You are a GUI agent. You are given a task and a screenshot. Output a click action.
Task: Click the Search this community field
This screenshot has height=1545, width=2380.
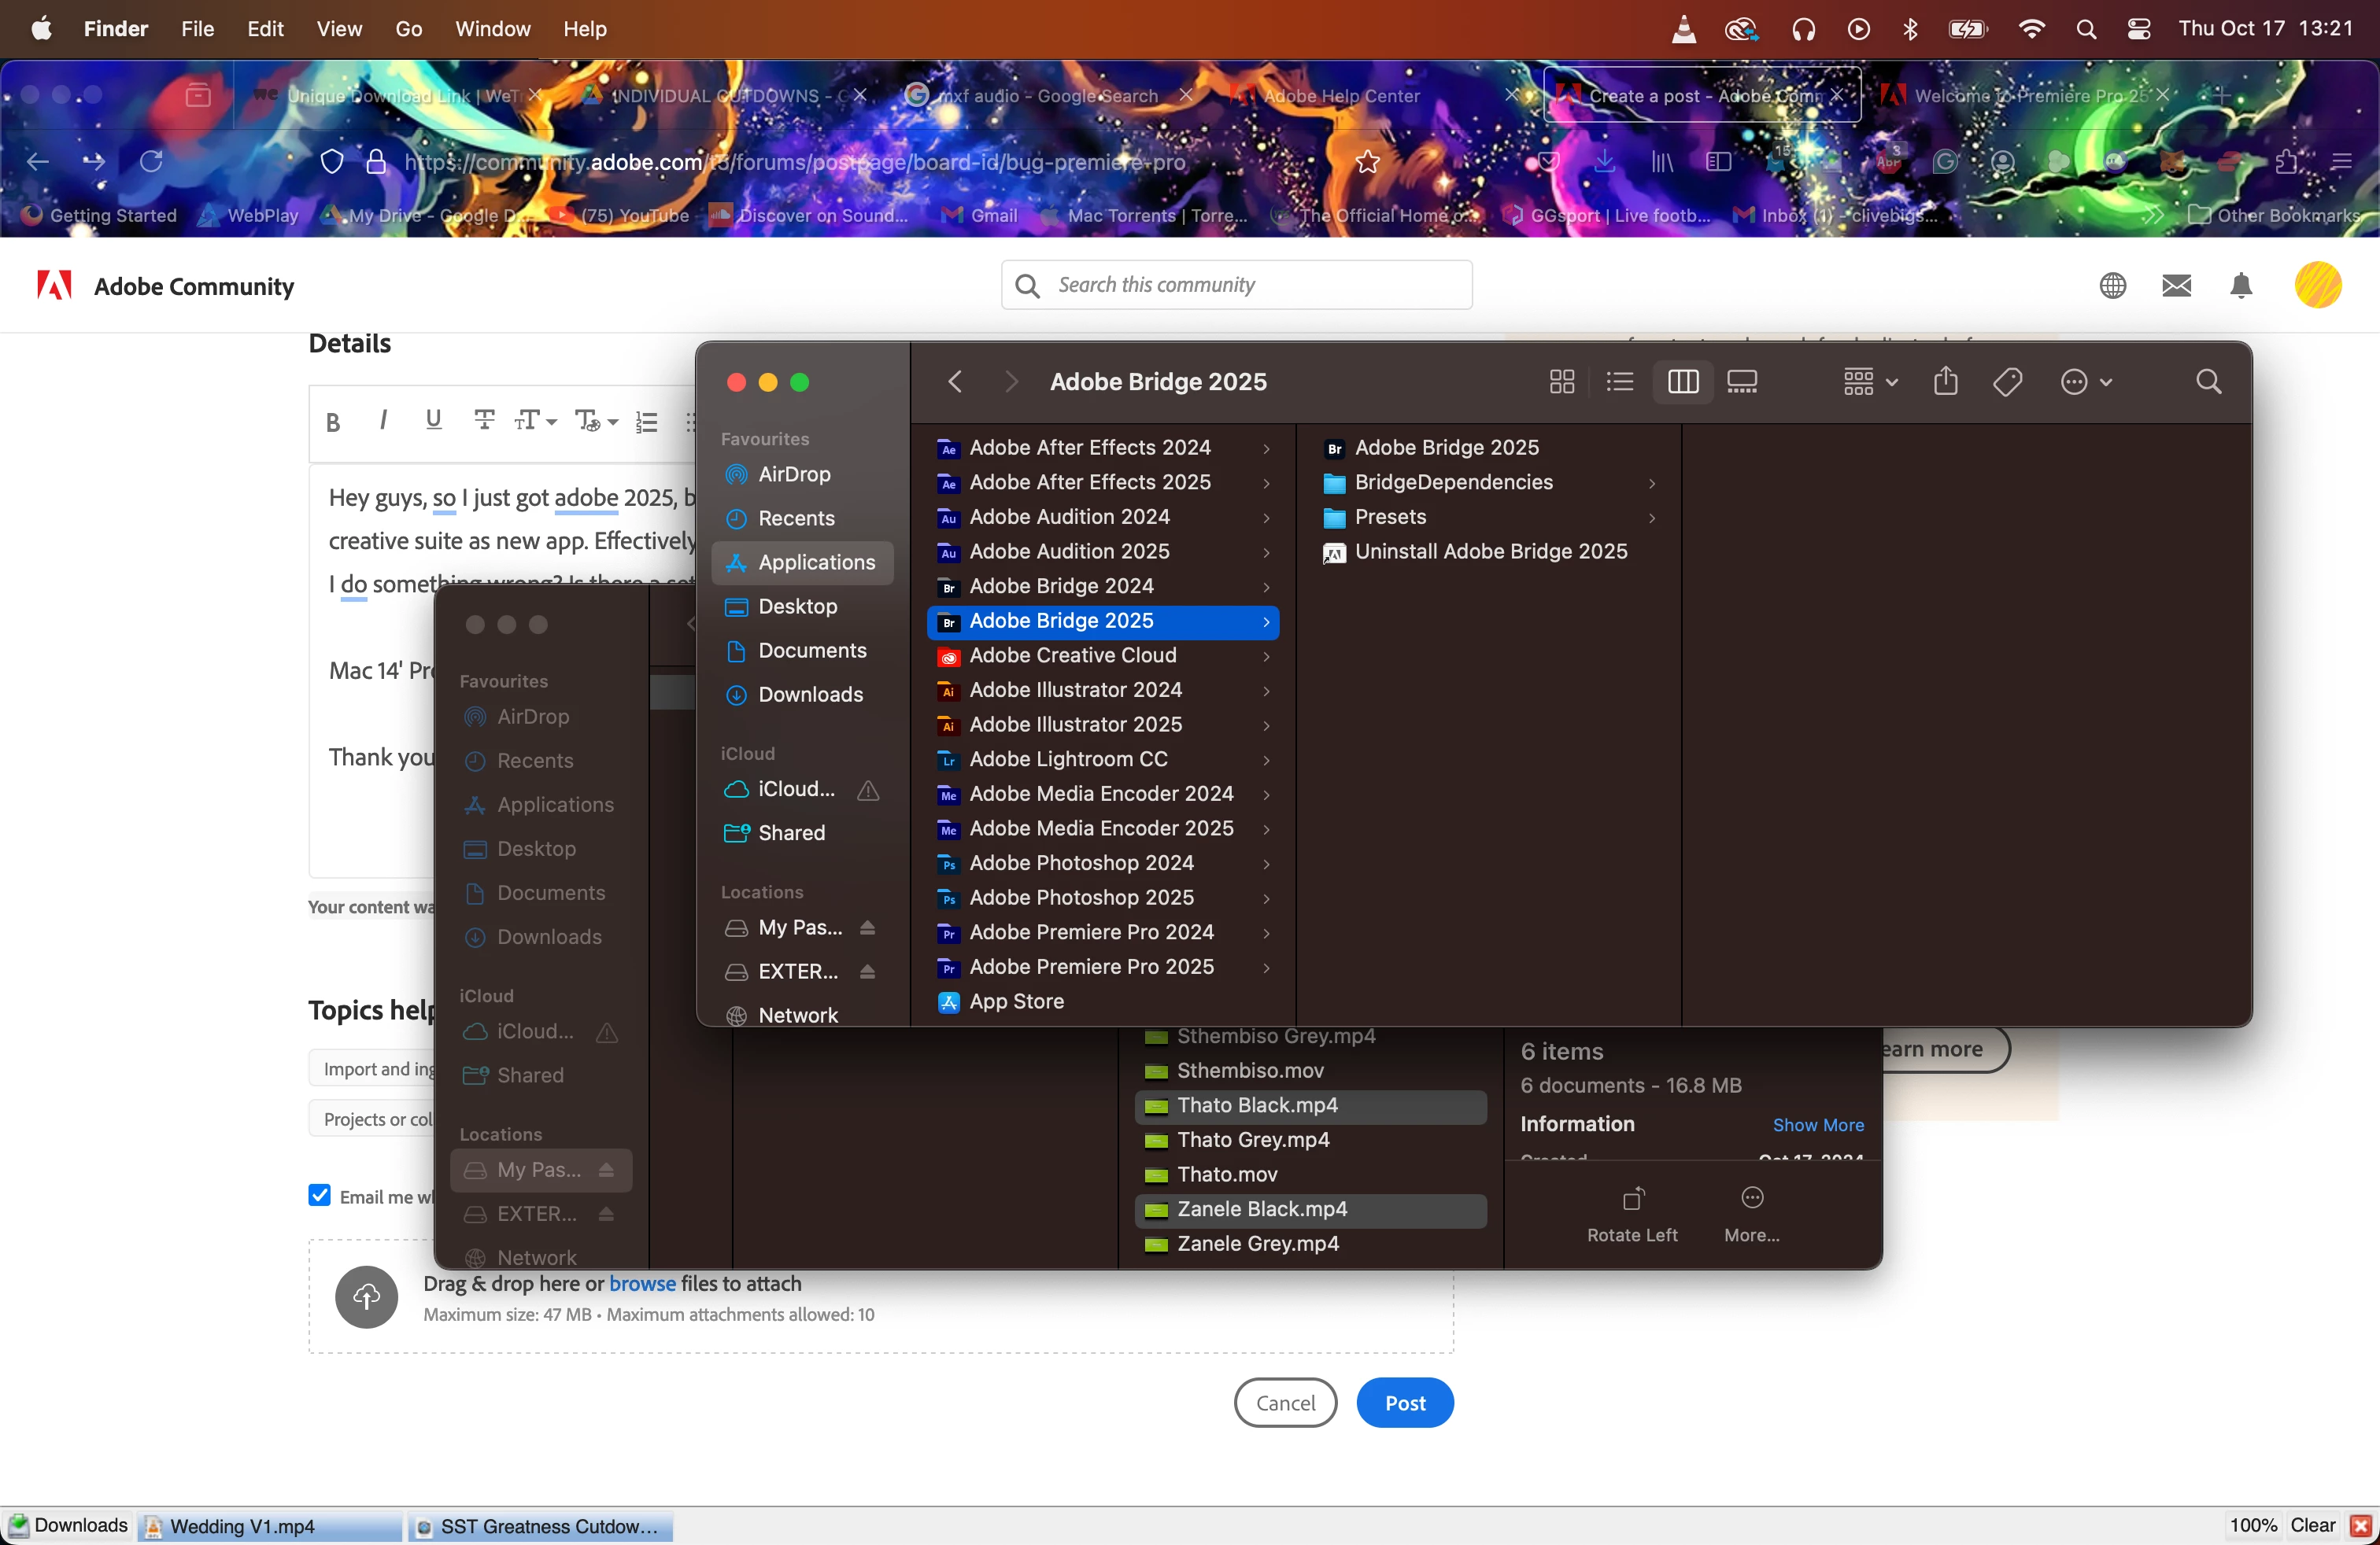tap(1236, 286)
